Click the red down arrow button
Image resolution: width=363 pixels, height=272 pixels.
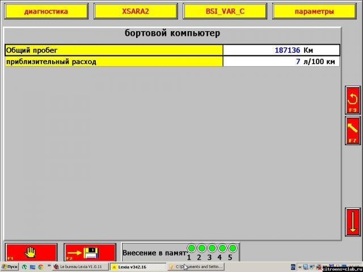(352, 222)
